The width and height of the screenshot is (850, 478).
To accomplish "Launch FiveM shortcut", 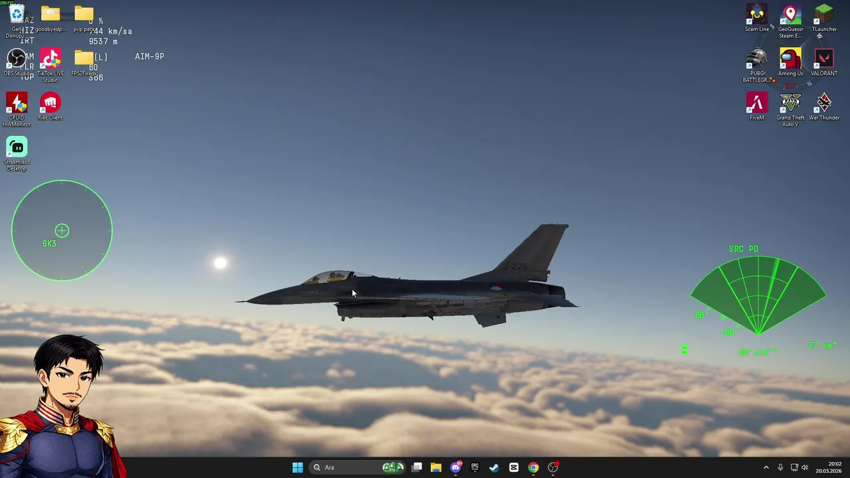I will [x=757, y=106].
